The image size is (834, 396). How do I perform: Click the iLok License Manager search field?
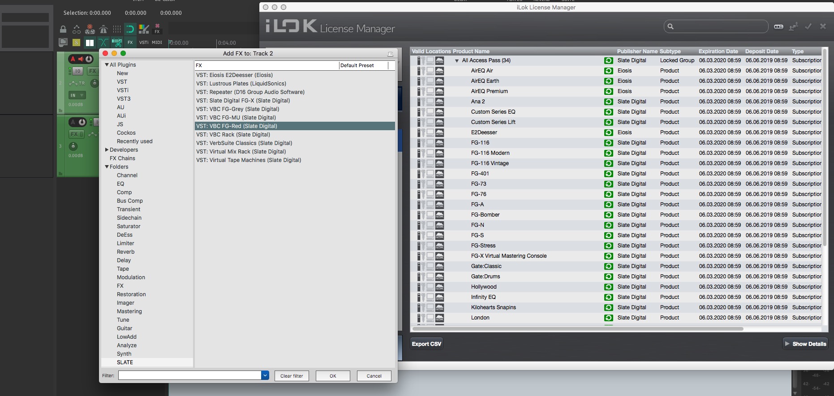[716, 26]
